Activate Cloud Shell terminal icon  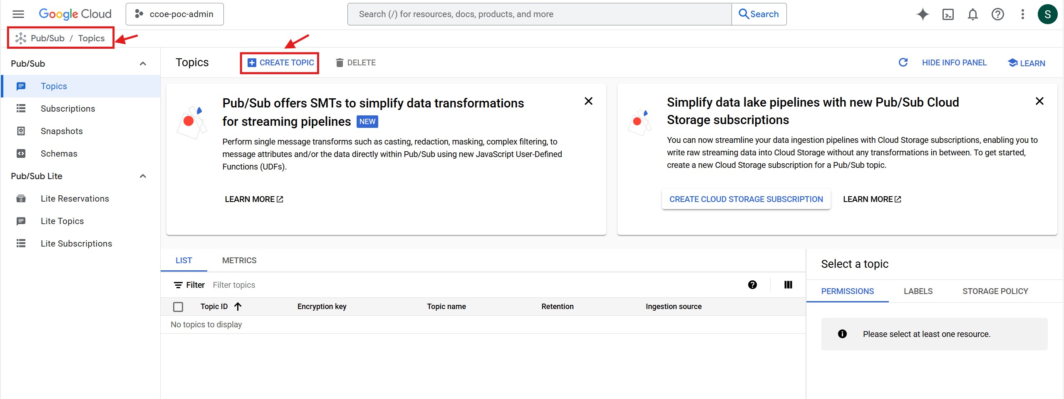coord(947,15)
